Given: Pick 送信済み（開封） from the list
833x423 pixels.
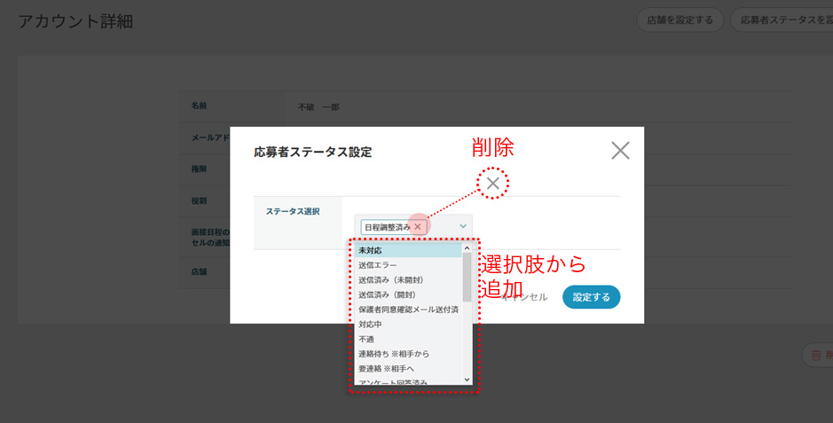Looking at the screenshot, I should click(406, 294).
